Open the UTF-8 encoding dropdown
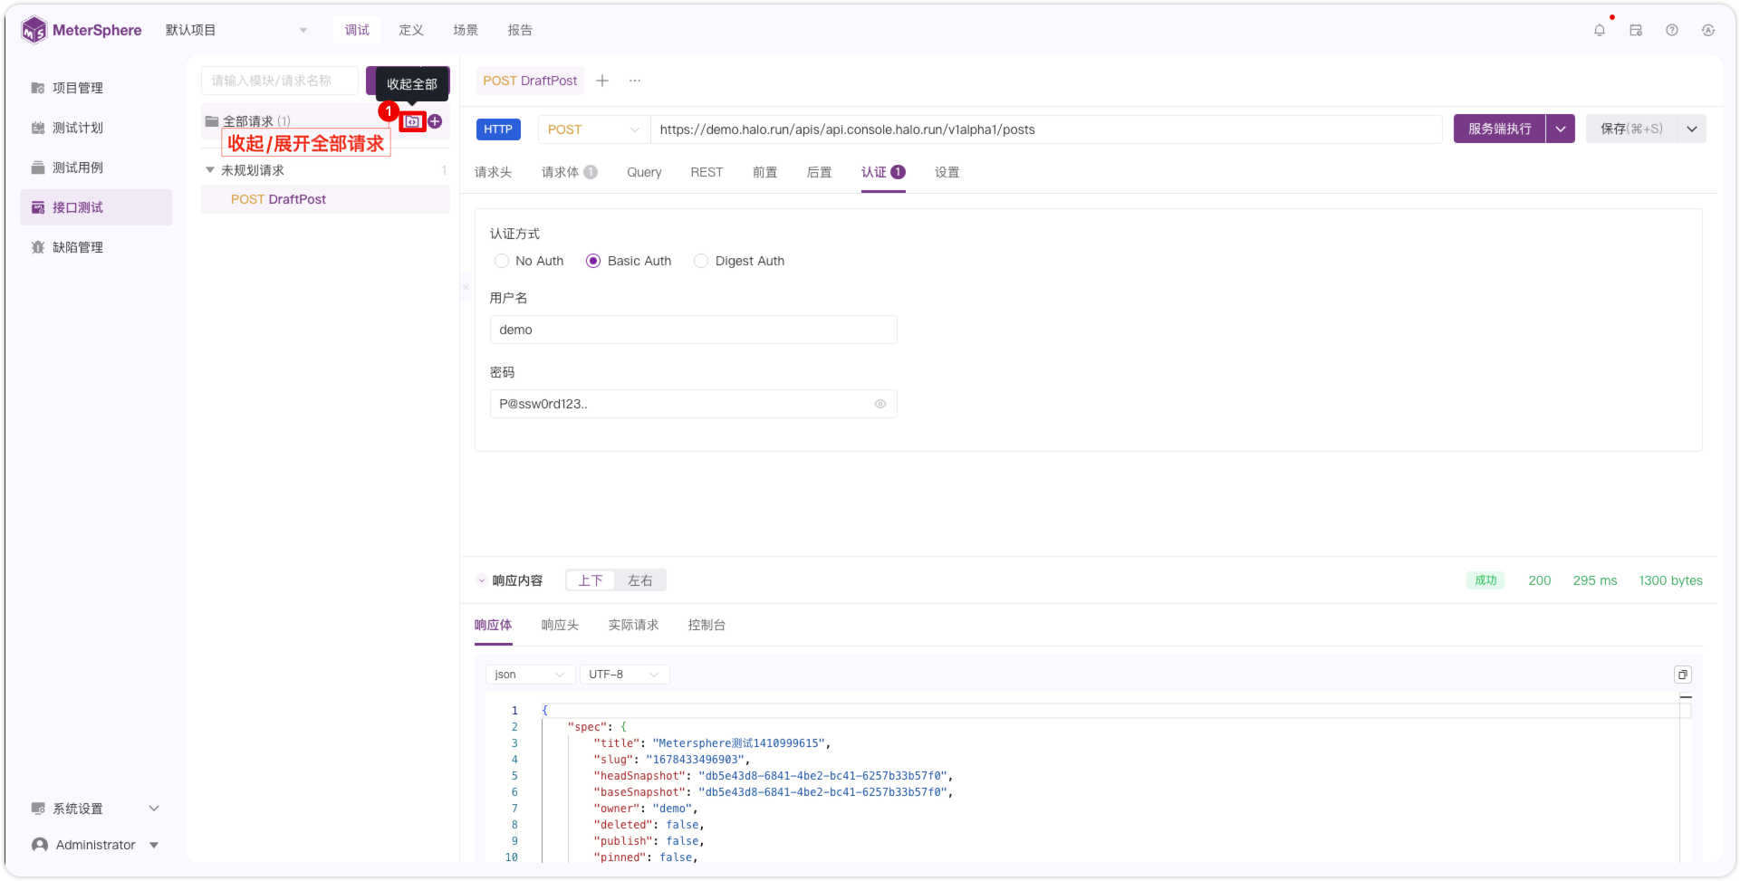 624,675
